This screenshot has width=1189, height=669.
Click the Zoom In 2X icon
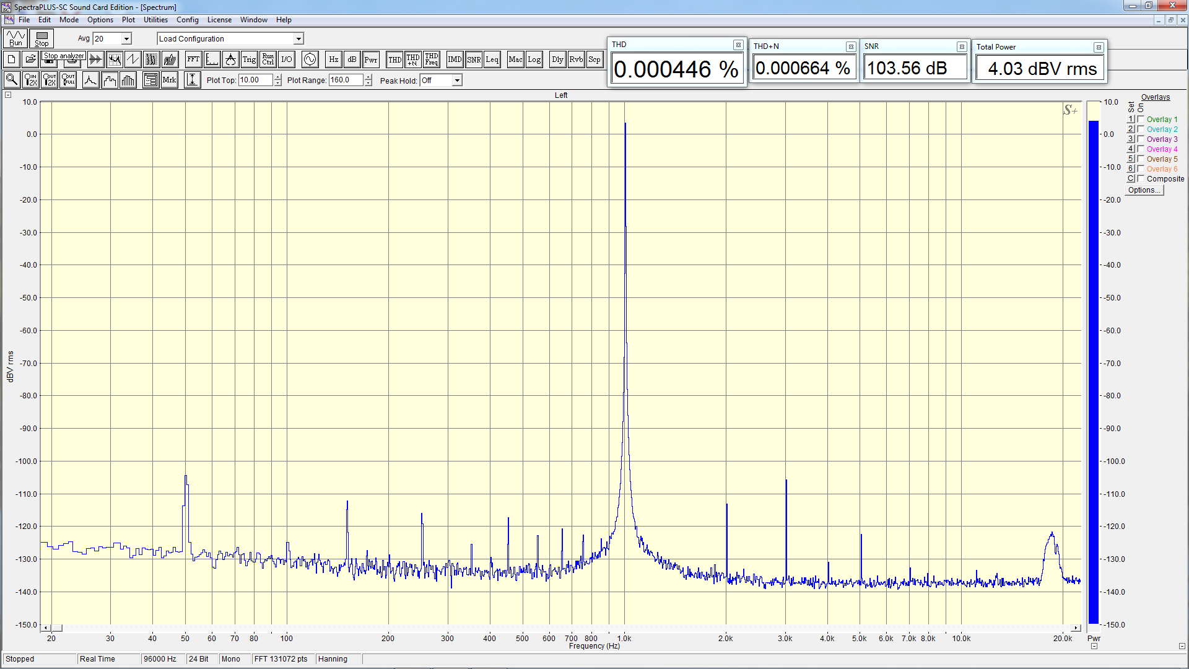tap(30, 80)
